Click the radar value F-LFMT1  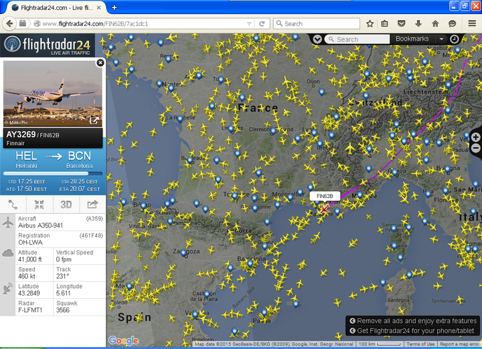pyautogui.click(x=30, y=310)
